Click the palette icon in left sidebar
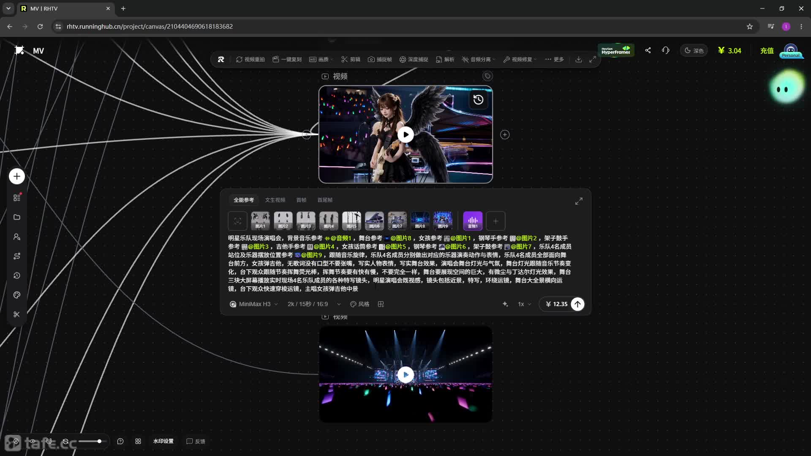 (17, 295)
